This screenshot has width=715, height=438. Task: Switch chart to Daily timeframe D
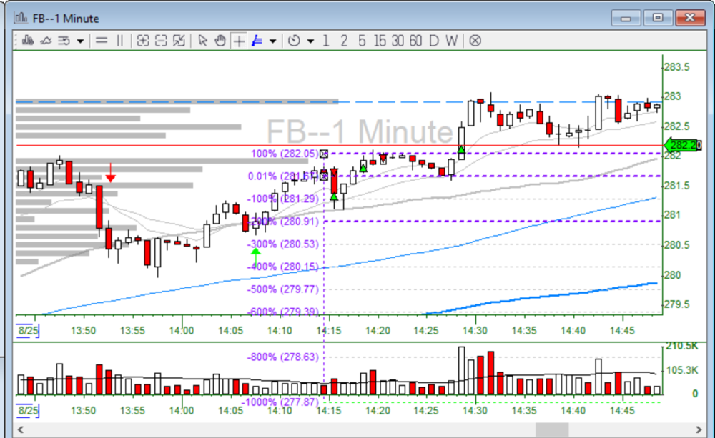point(433,41)
